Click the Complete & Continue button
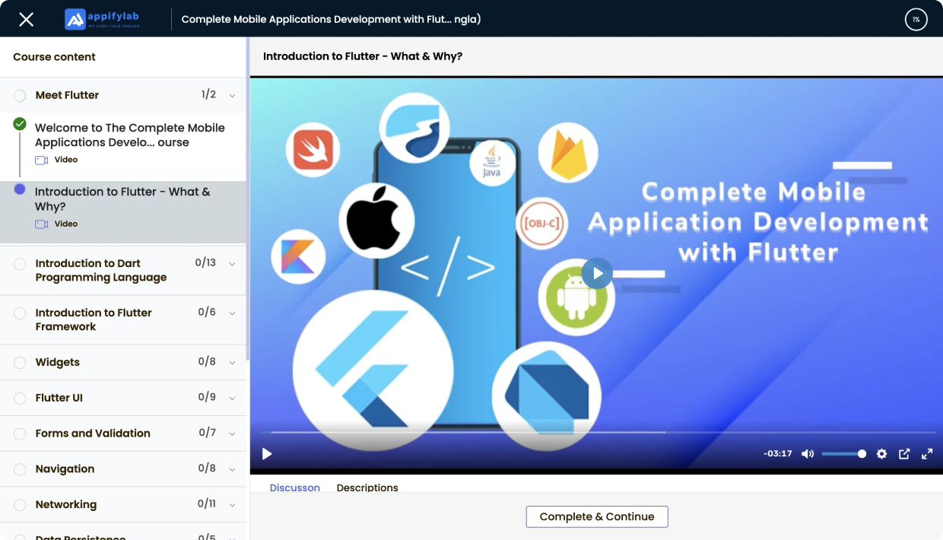This screenshot has width=943, height=540. click(596, 517)
